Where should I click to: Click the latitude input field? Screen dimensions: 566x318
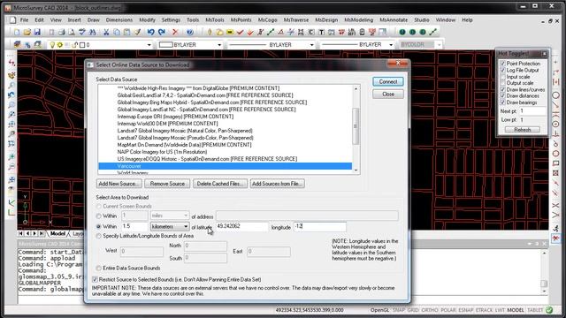pyautogui.click(x=242, y=226)
